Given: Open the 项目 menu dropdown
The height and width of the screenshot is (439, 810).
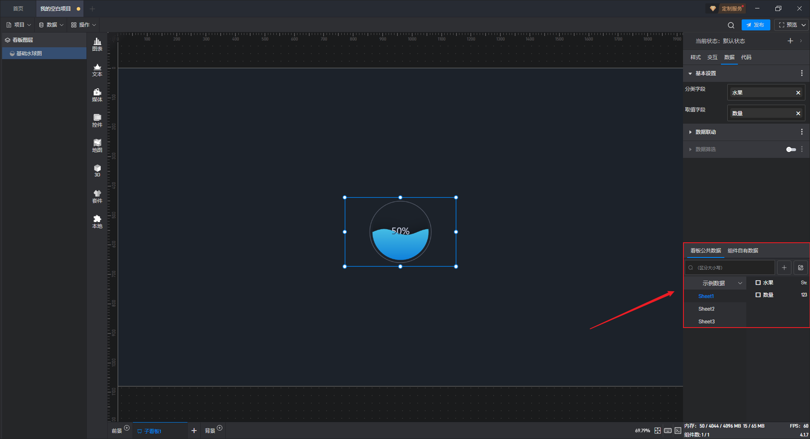Looking at the screenshot, I should click(x=19, y=25).
